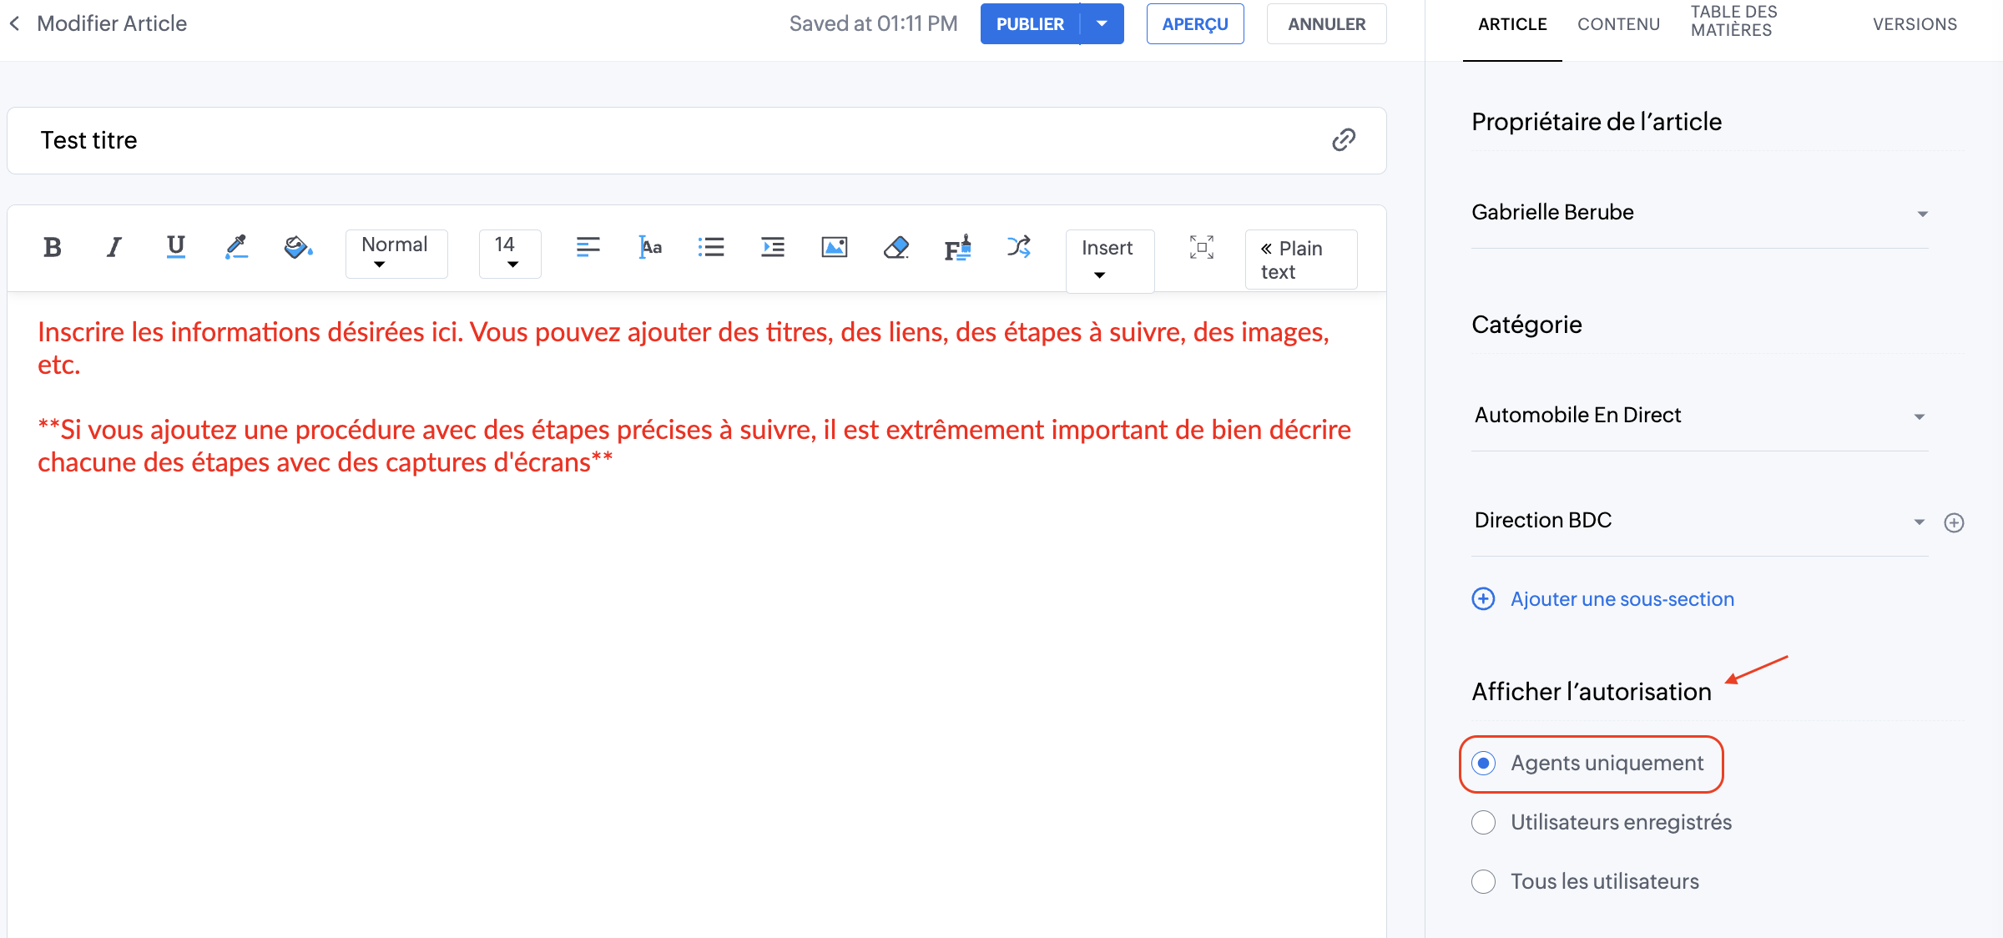2003x938 pixels.
Task: Open the Normal paragraph style dropdown
Action: [x=396, y=253]
